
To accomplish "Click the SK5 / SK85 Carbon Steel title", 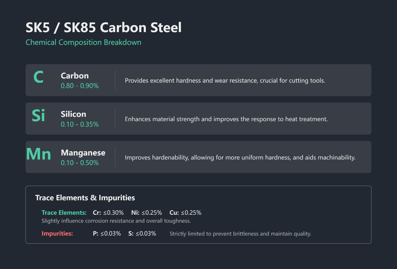I will coord(104,27).
